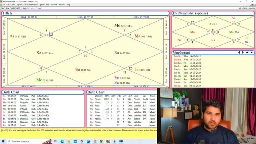Click the 11th h. panel title bar
The image size is (256, 144).
[85, 13]
